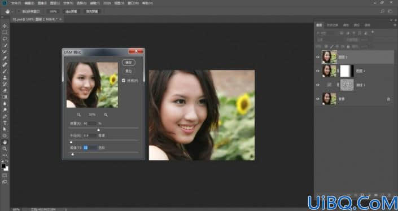
Task: Toggle lock all for layer
Action: (x=348, y=47)
